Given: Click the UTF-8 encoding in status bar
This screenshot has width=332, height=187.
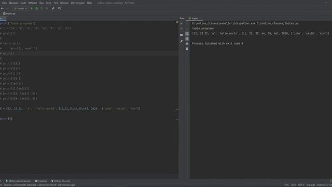Looking at the screenshot, I should point(301,185).
